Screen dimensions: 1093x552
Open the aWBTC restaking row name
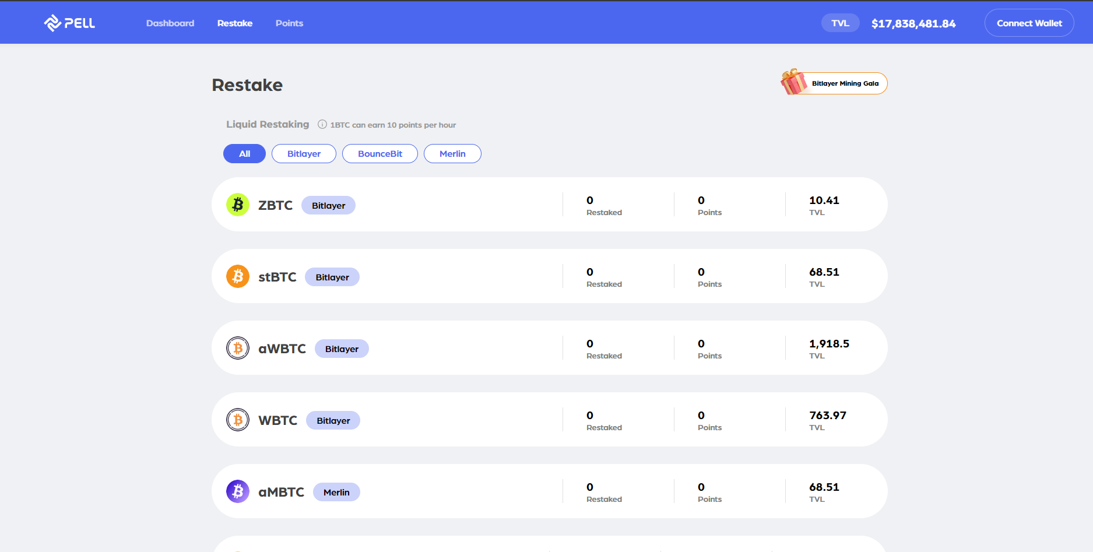(x=282, y=349)
